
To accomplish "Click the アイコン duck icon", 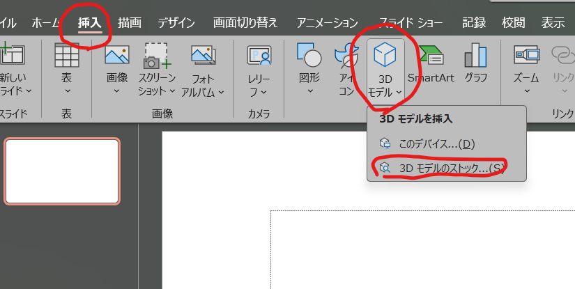I will (x=346, y=57).
